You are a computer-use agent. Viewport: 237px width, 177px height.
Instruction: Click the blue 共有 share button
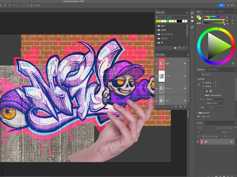pyautogui.click(x=222, y=6)
